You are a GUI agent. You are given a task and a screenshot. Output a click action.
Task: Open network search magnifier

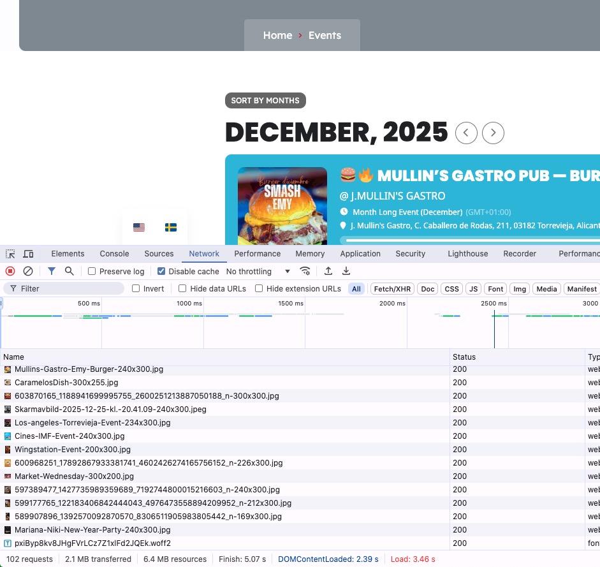(x=69, y=271)
